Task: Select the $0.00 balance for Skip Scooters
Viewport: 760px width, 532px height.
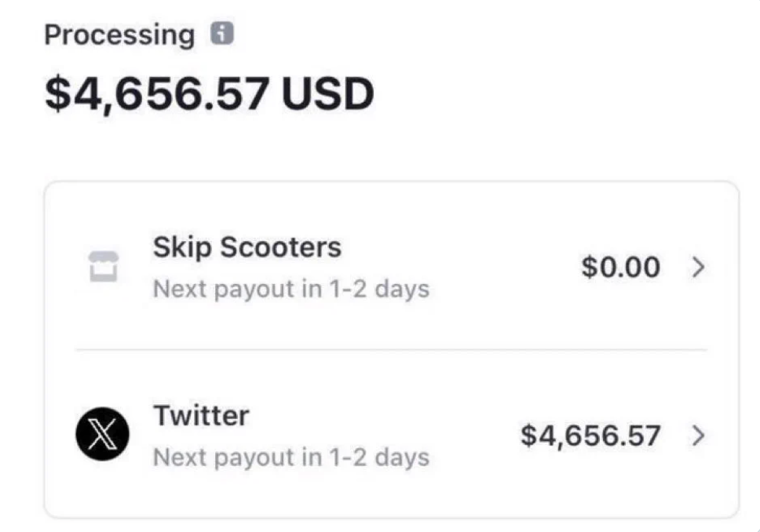Action: pos(621,267)
